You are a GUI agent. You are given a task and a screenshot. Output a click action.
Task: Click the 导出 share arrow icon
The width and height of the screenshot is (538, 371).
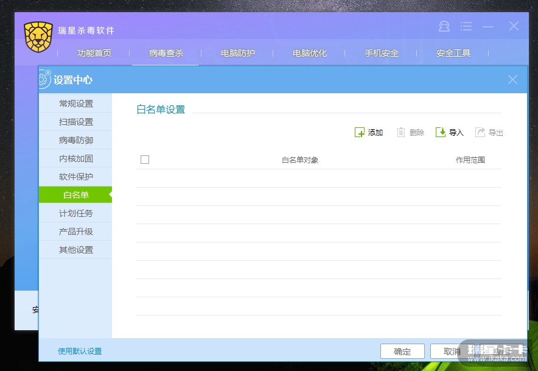(x=480, y=132)
